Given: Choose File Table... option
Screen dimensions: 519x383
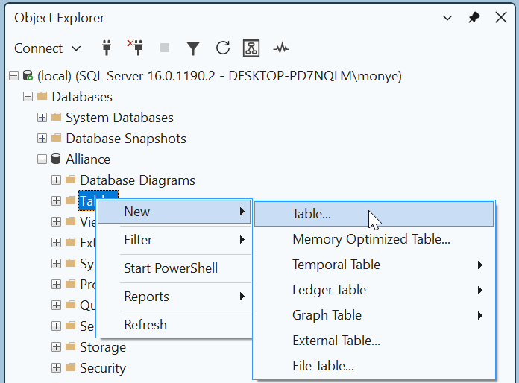Looking at the screenshot, I should [x=374, y=366].
